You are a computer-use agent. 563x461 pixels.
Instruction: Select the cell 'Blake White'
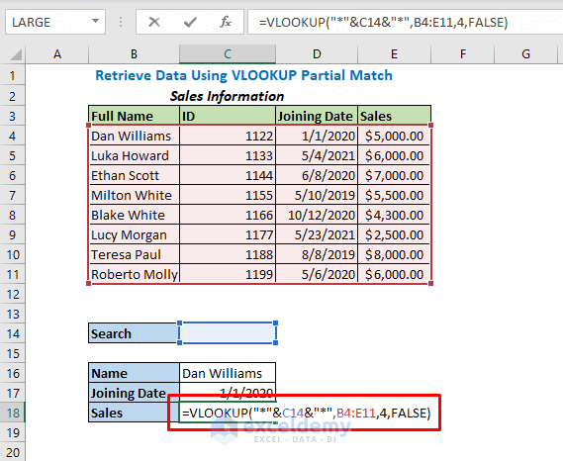[134, 215]
